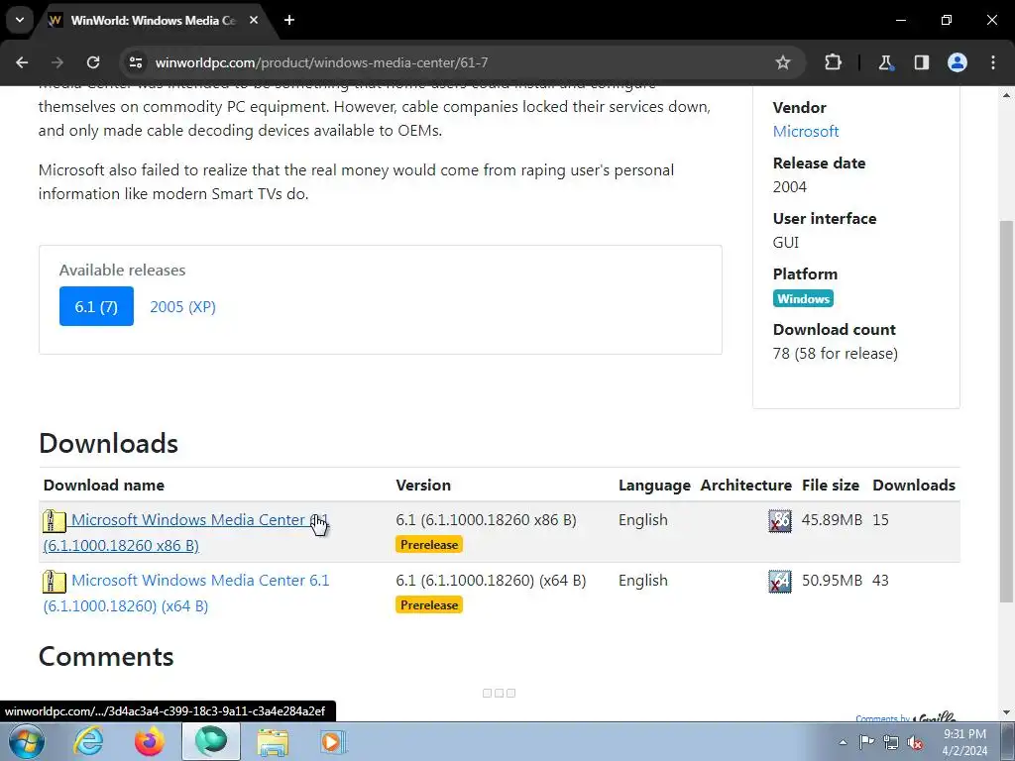Open site information icon in address bar

(135, 62)
